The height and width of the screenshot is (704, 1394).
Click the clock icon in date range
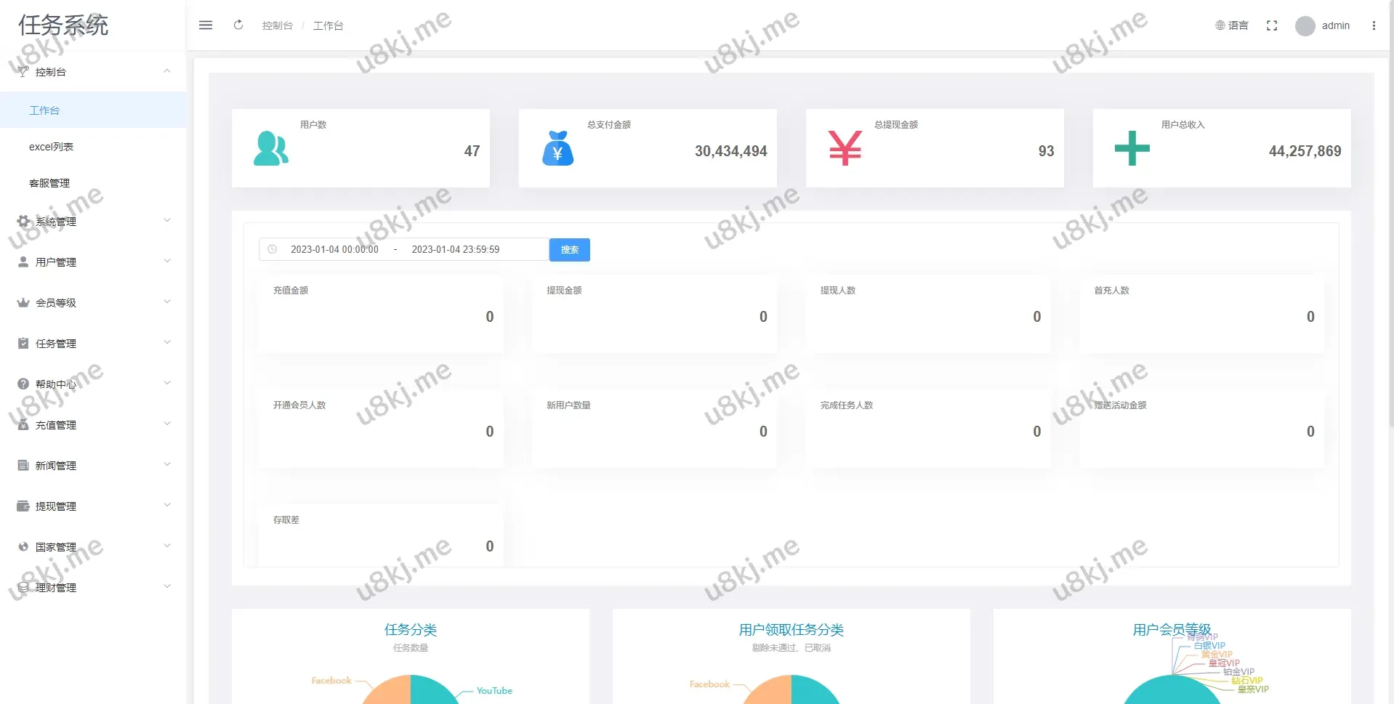273,249
